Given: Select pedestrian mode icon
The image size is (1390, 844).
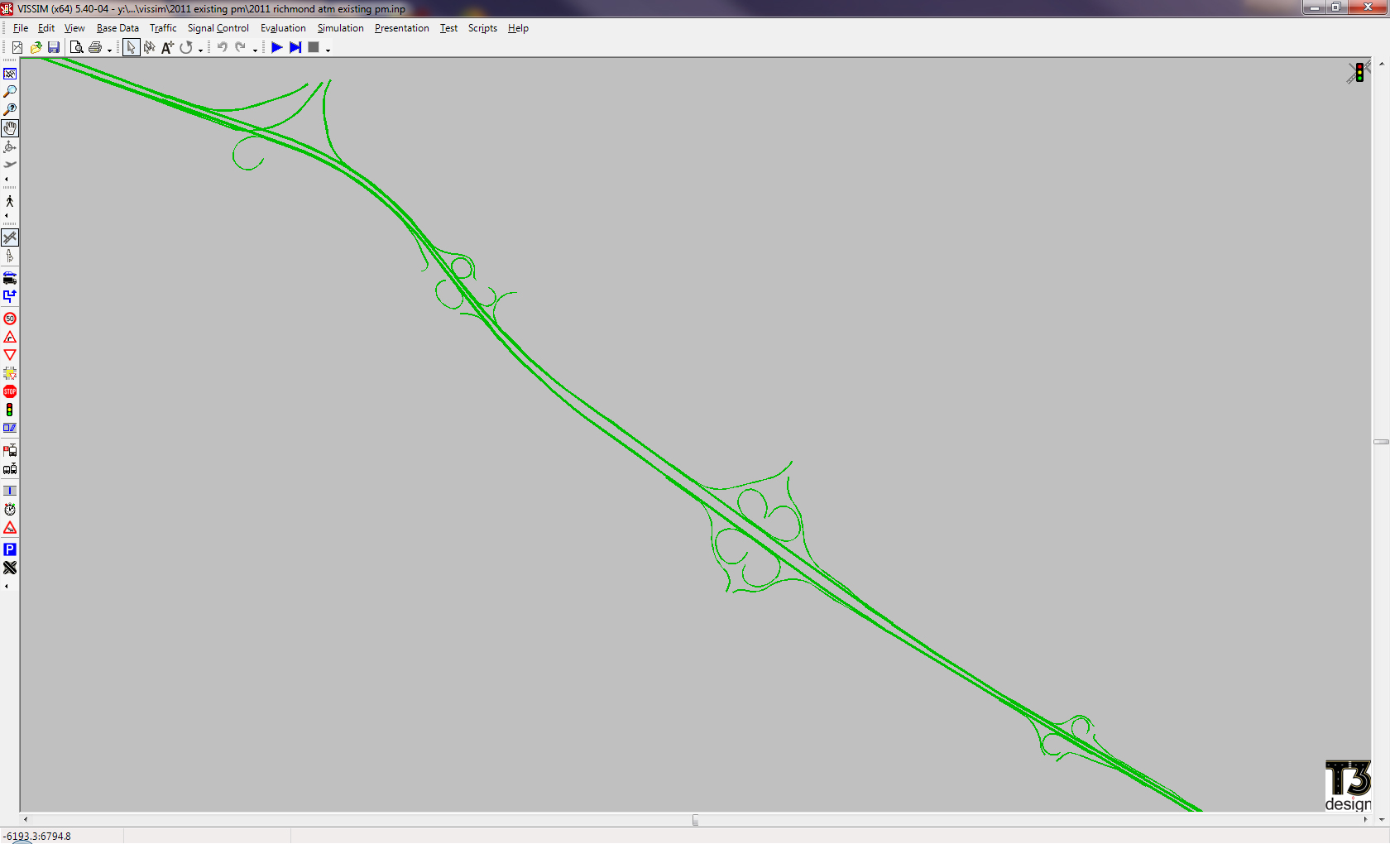Looking at the screenshot, I should coord(10,201).
